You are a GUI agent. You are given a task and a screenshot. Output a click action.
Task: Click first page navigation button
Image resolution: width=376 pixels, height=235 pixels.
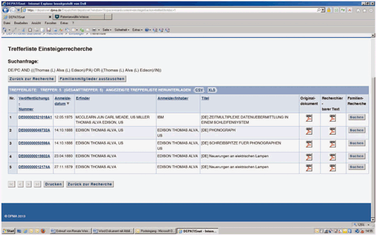11,184
